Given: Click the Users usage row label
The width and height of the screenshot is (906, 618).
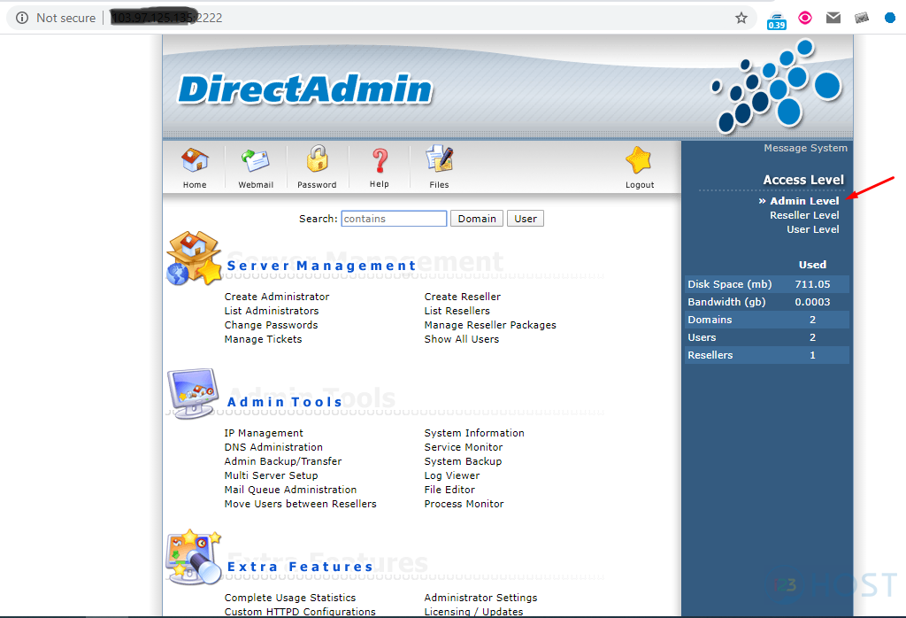Looking at the screenshot, I should 702,337.
